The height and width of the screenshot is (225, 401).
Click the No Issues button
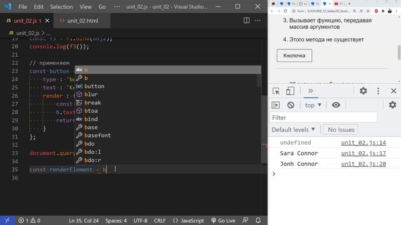point(341,129)
